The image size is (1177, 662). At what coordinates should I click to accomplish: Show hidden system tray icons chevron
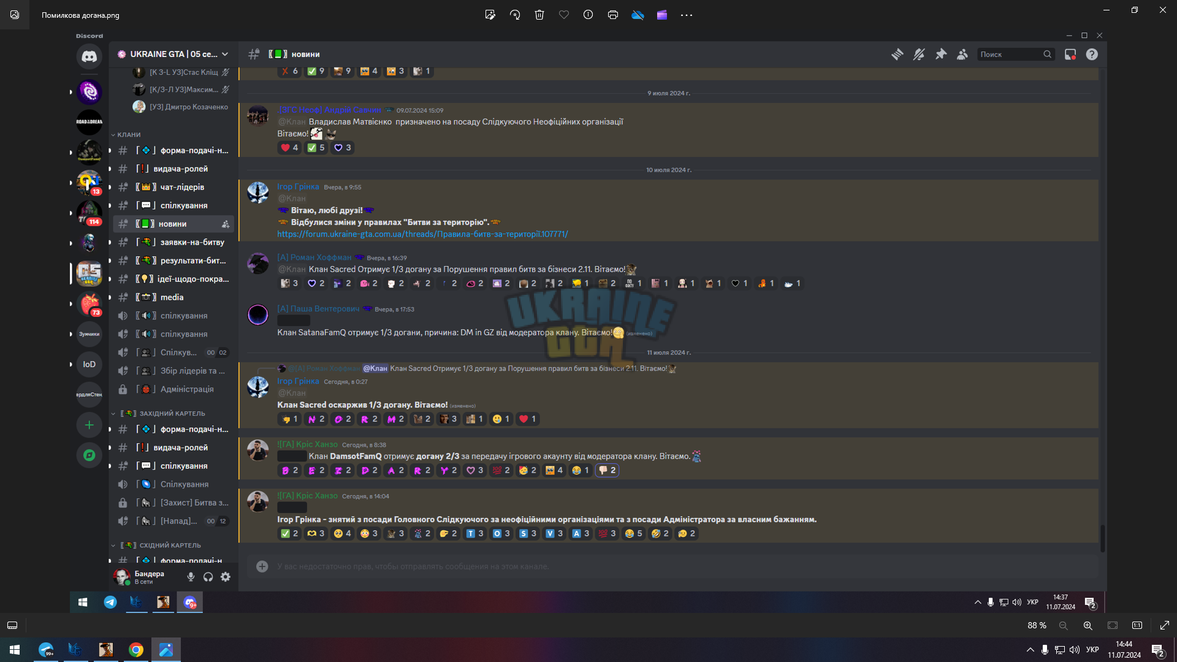(1030, 650)
